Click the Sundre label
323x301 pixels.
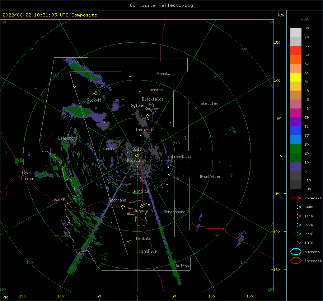[x=109, y=149]
